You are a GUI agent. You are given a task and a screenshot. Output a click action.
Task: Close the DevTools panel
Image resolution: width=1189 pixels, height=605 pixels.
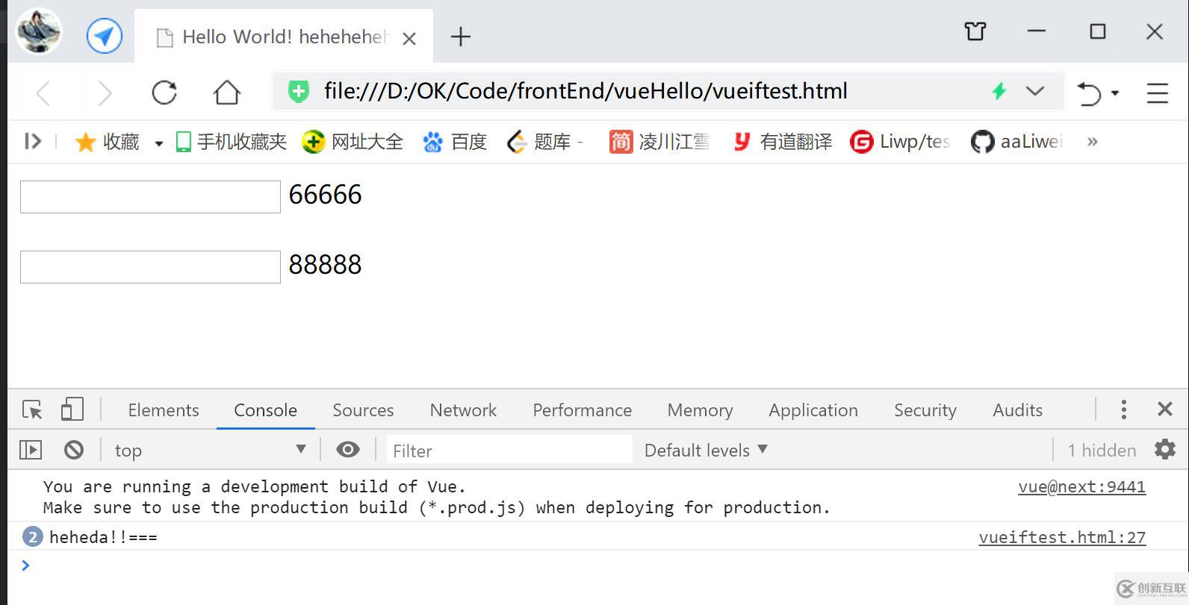tap(1164, 409)
